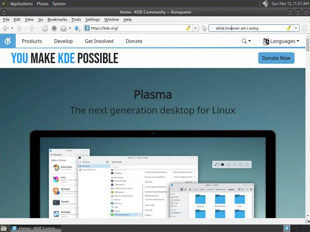
Task: Click the KDE favicon in the address bar
Action: click(87, 28)
